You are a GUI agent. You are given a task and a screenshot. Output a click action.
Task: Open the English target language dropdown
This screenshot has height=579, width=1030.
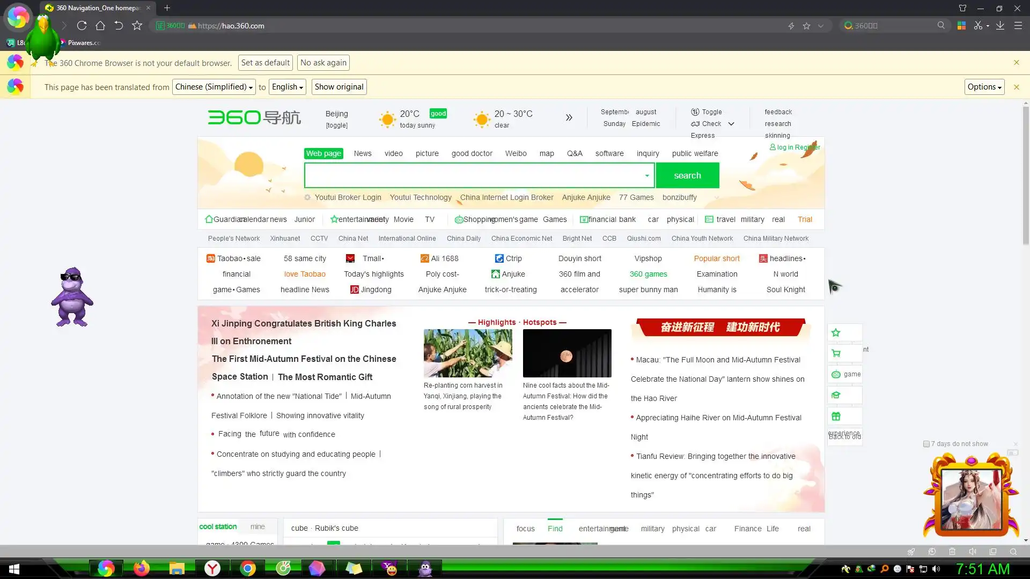tap(288, 87)
